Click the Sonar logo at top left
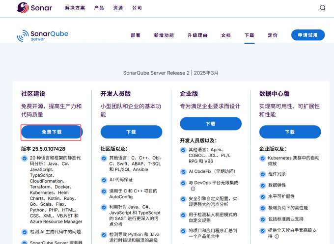The height and width of the screenshot is (244, 334). pyautogui.click(x=34, y=8)
